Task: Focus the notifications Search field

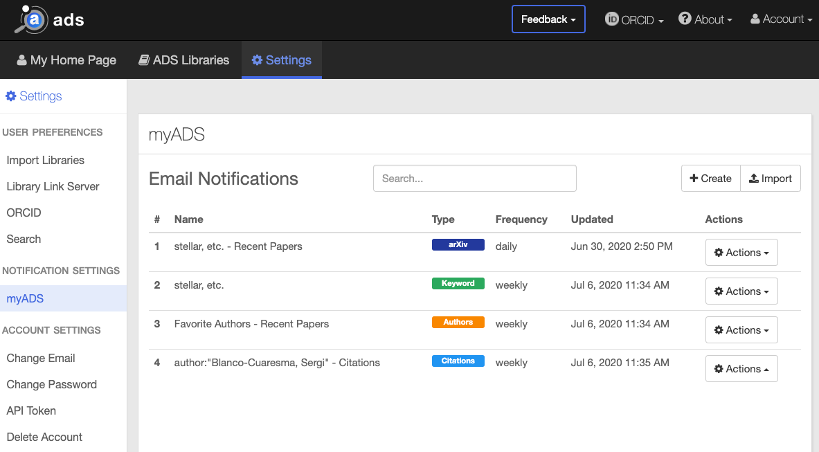Action: tap(474, 179)
